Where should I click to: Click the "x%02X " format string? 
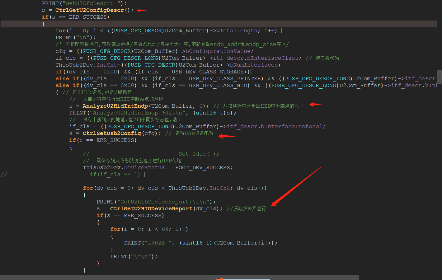[158, 243]
